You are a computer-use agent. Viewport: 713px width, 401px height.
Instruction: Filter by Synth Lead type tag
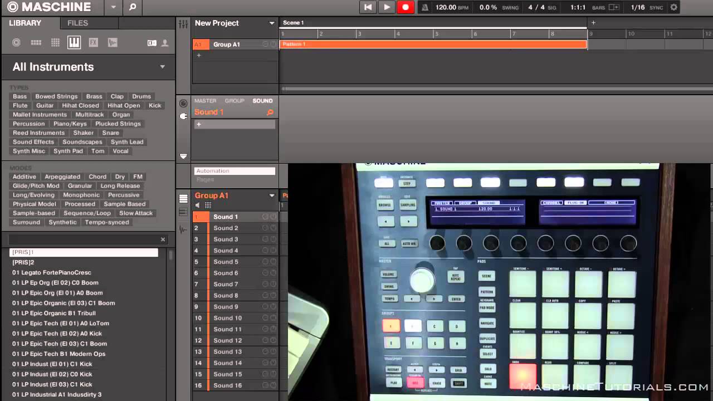click(x=127, y=141)
